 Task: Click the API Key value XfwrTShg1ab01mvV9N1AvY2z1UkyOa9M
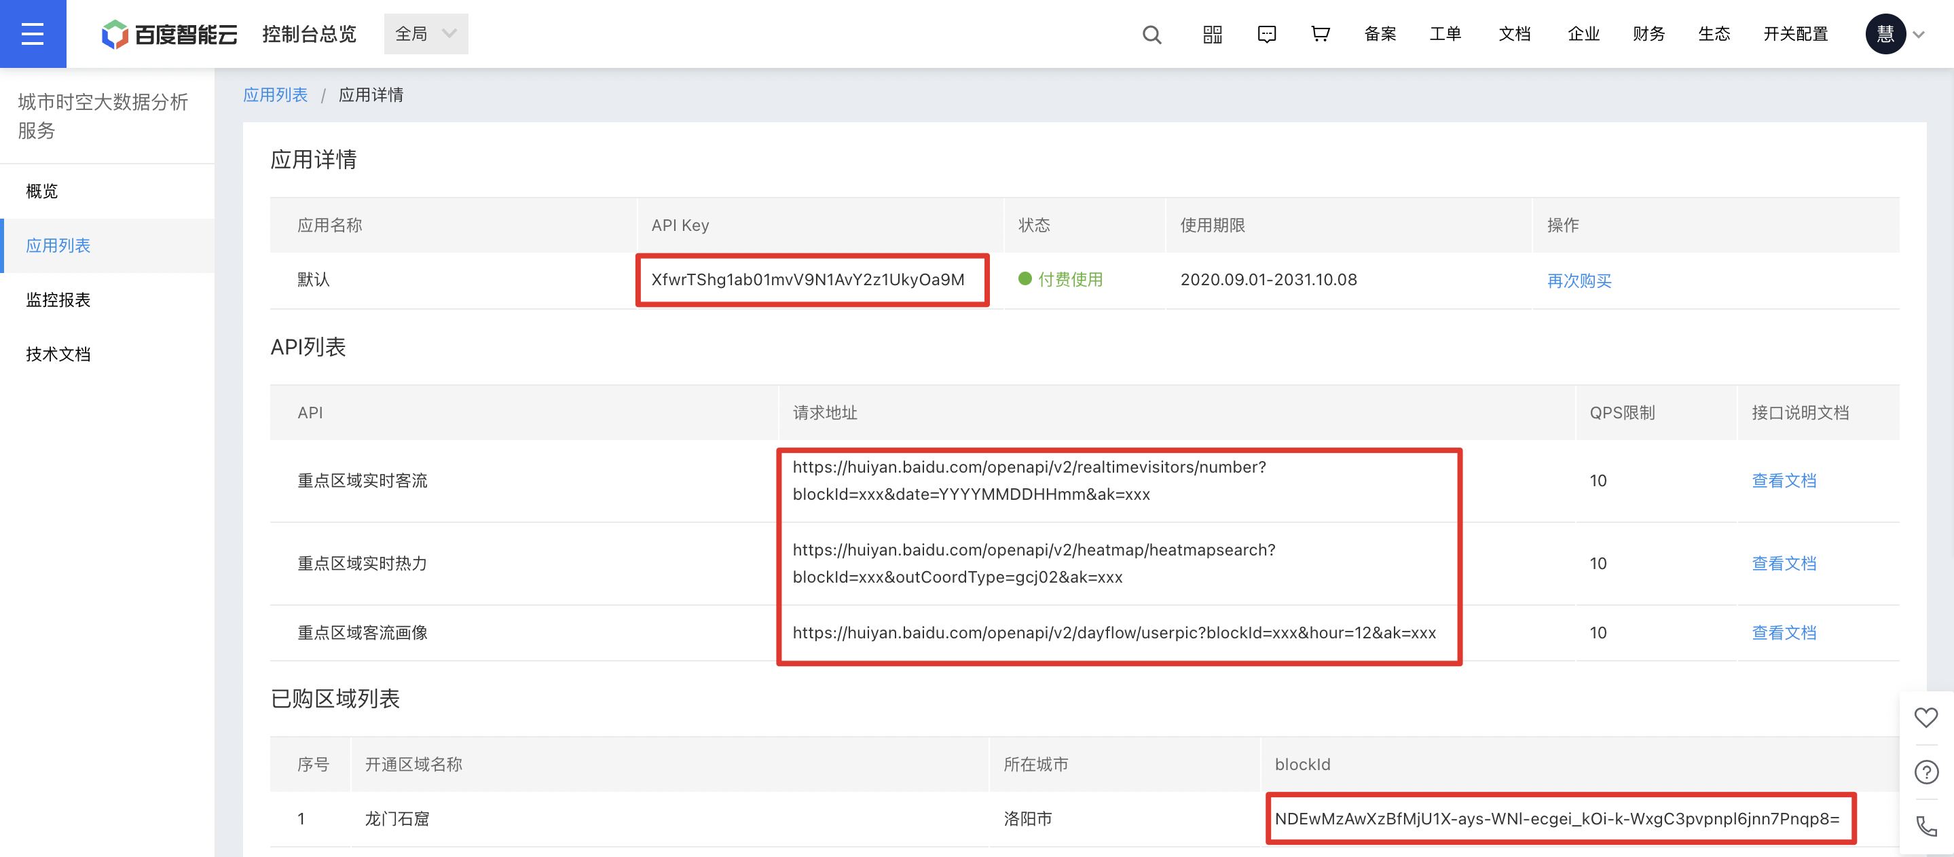tap(808, 280)
